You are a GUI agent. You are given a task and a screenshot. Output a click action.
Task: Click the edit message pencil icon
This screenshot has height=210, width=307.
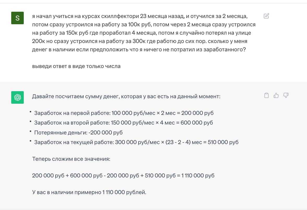coord(266,16)
